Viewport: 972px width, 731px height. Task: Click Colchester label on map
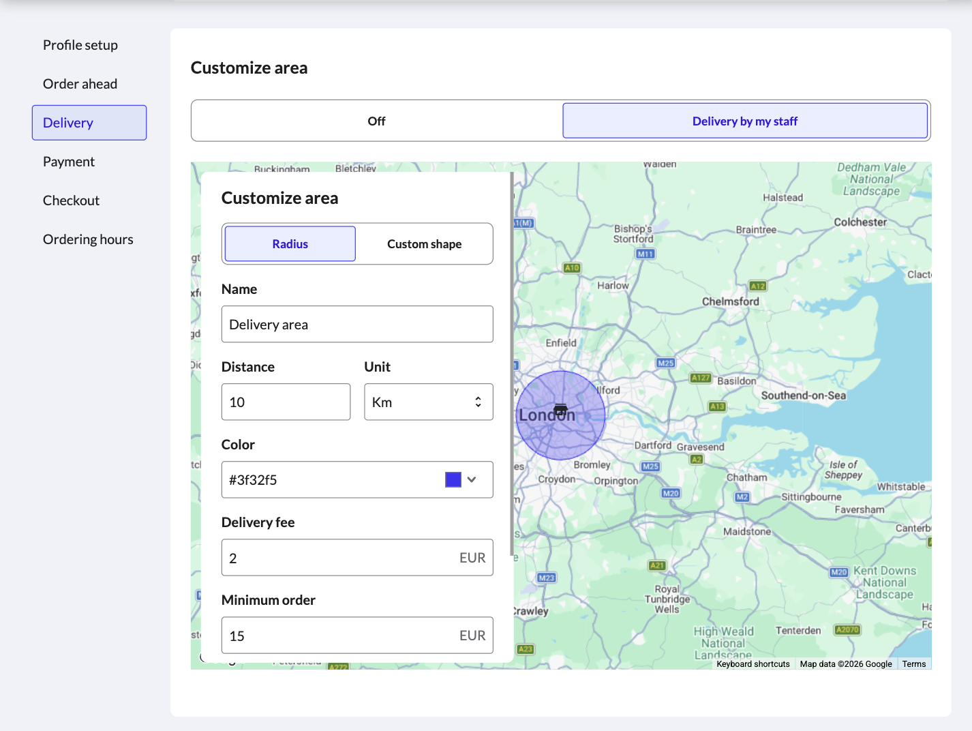[860, 222]
